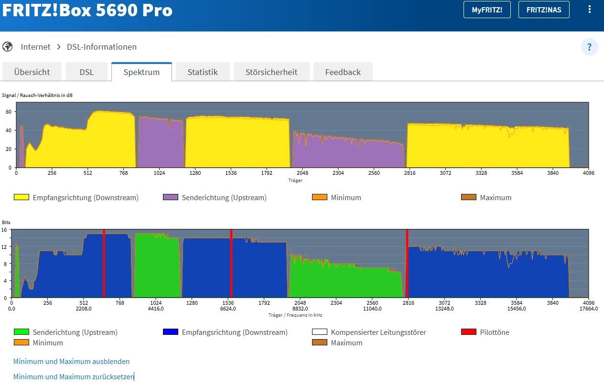Click the red Pilottöne legend swatch
This screenshot has height=385, width=604.
(469, 332)
